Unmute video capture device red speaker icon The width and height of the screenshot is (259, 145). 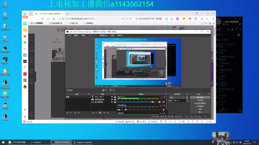point(160,110)
